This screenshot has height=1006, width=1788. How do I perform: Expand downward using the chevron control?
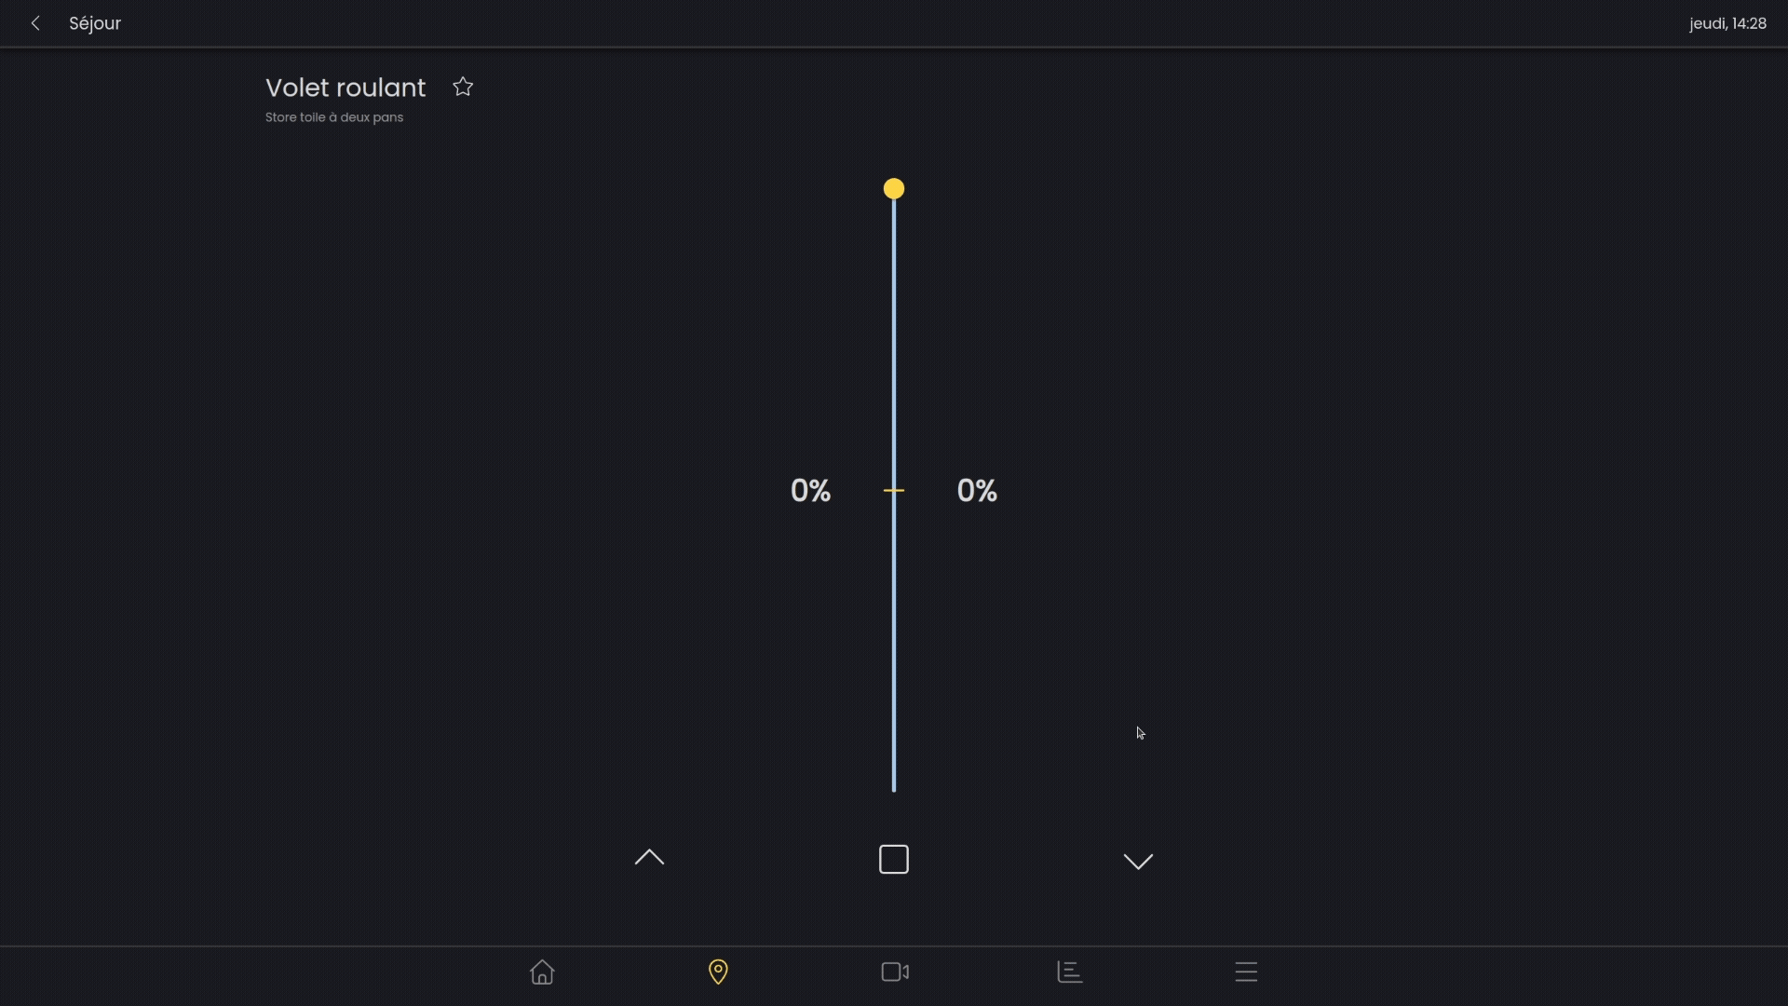[x=1137, y=862]
